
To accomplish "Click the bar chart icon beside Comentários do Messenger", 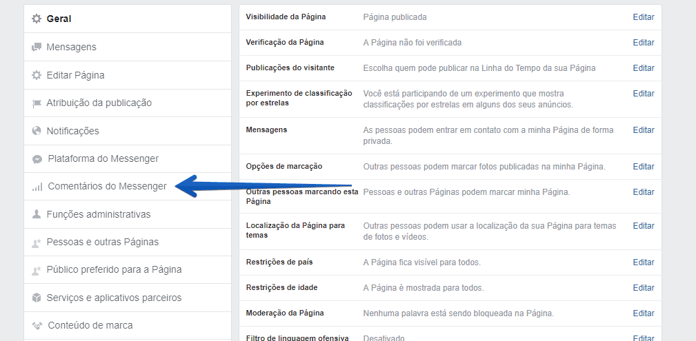I will coord(37,187).
